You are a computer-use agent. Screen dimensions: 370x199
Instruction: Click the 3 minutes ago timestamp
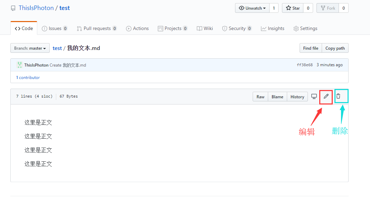click(330, 65)
